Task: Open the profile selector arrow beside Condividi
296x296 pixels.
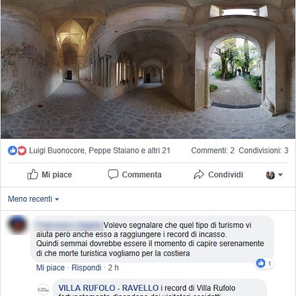Action: [x=280, y=175]
